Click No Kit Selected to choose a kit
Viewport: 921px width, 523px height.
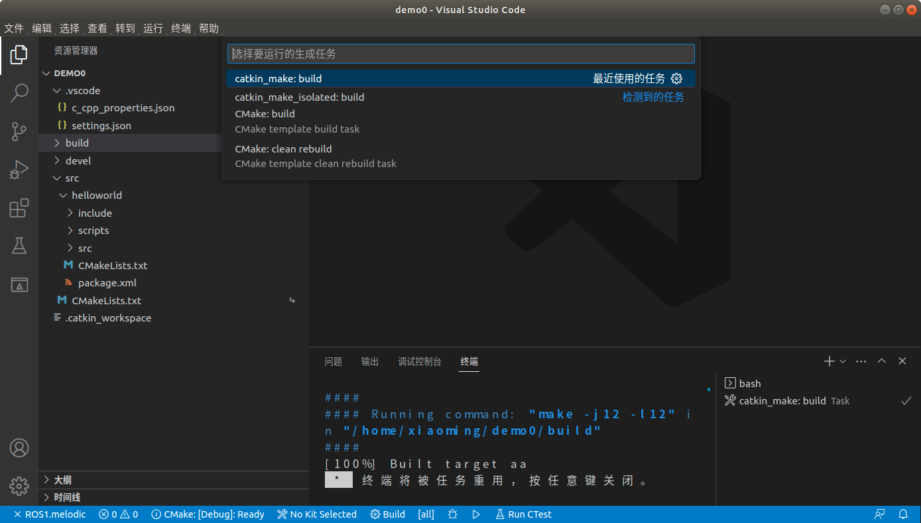(316, 514)
